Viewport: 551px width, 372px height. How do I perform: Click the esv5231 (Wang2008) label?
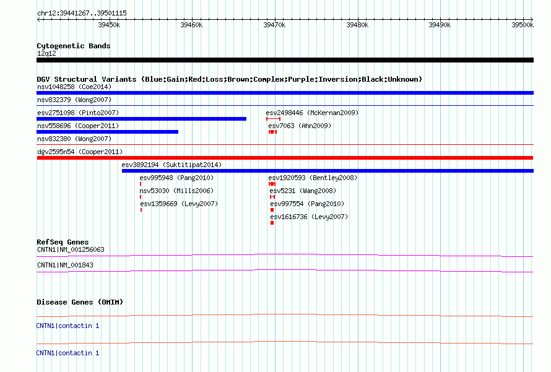tap(303, 191)
